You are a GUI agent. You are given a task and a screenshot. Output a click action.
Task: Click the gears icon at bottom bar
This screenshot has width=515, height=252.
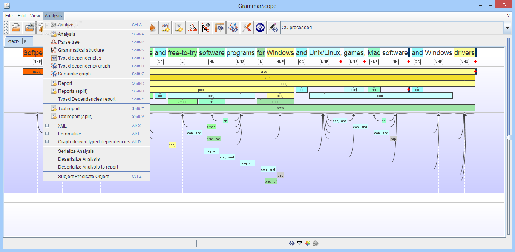click(x=316, y=243)
